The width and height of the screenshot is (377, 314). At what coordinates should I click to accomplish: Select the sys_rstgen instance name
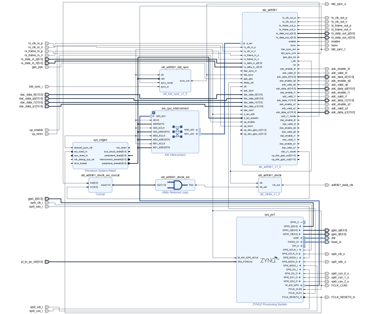(x=100, y=140)
